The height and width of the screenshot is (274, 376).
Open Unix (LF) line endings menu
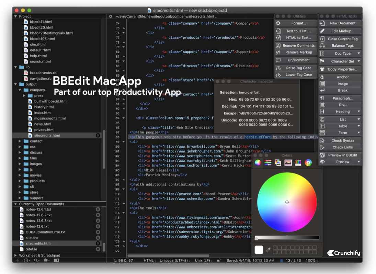click(x=204, y=260)
